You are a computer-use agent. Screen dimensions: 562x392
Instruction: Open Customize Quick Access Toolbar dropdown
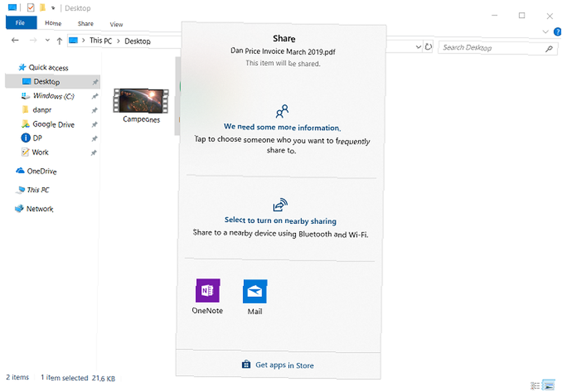coord(53,8)
